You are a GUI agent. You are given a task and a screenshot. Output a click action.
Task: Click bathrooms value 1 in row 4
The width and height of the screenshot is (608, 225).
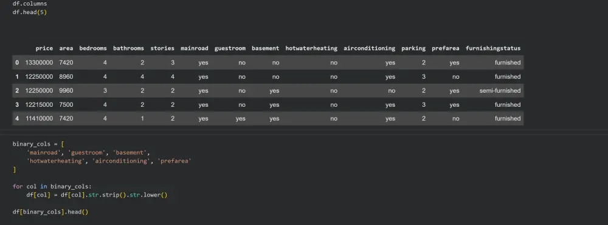[142, 119]
